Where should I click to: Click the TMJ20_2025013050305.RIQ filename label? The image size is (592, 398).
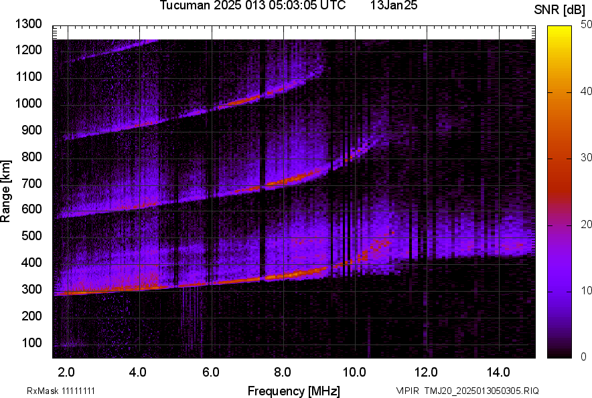point(467,391)
